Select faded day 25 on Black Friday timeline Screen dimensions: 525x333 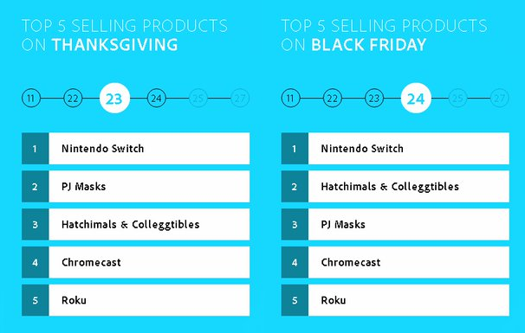[457, 99]
